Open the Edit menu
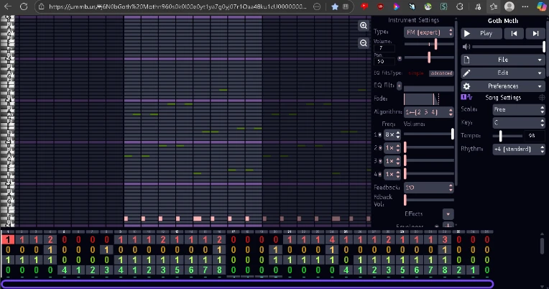 [x=503, y=73]
